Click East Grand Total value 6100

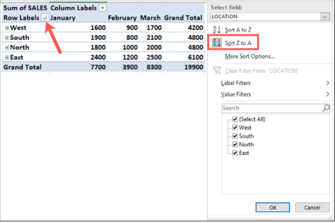coord(195,57)
